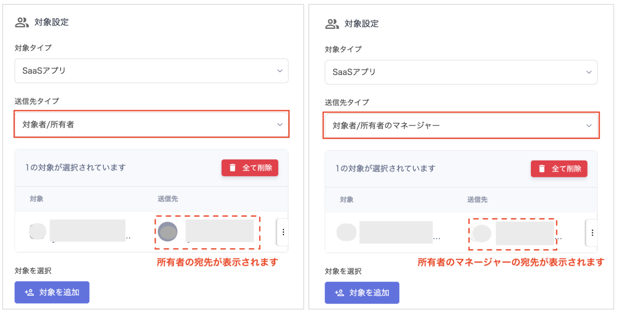Click the 送信先 column header in right table
The height and width of the screenshot is (313, 617).
tap(477, 200)
